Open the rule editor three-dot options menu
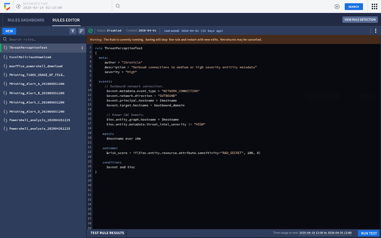 (376, 31)
